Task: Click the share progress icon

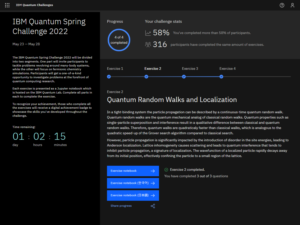Action: pos(153,206)
